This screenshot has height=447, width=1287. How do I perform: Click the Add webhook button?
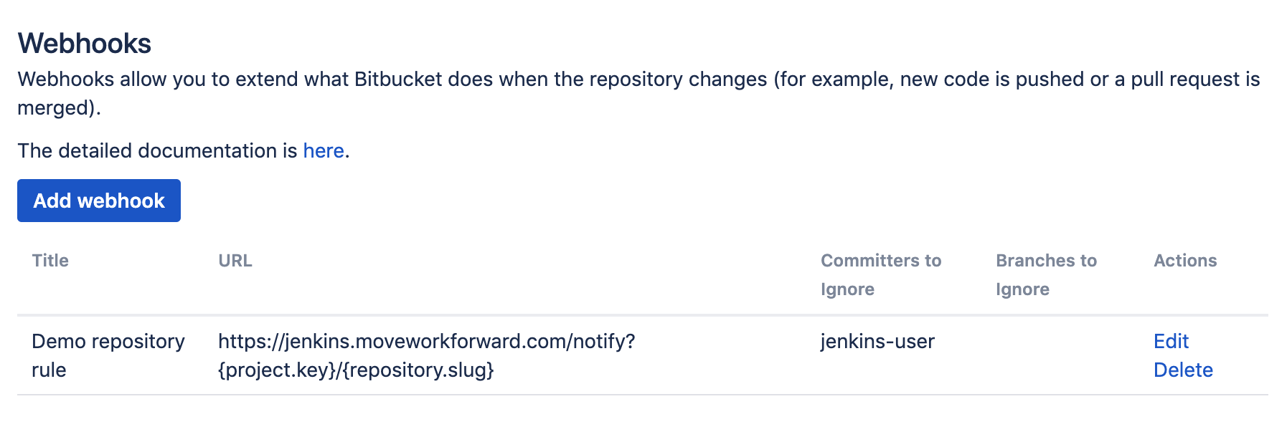(98, 201)
